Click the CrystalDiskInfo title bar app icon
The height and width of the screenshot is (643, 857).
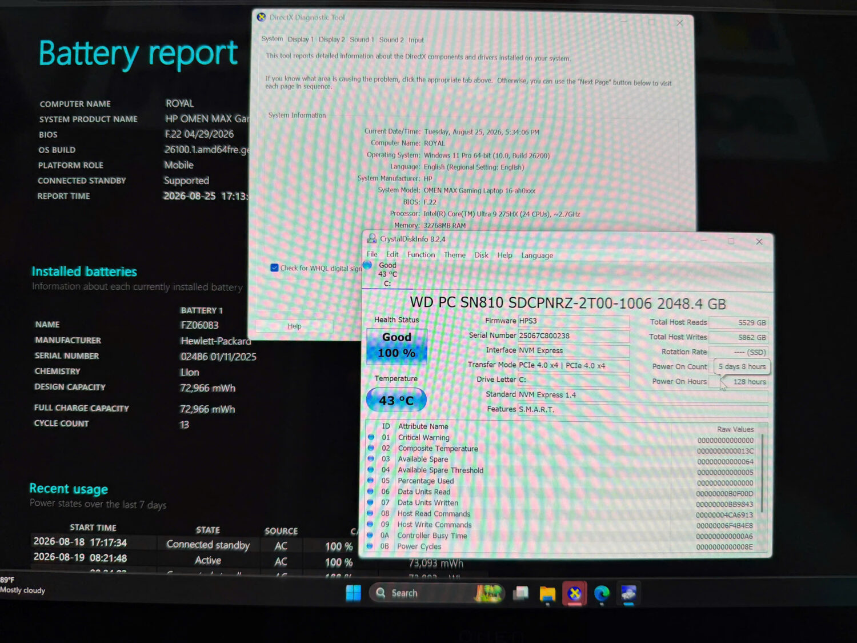point(372,238)
